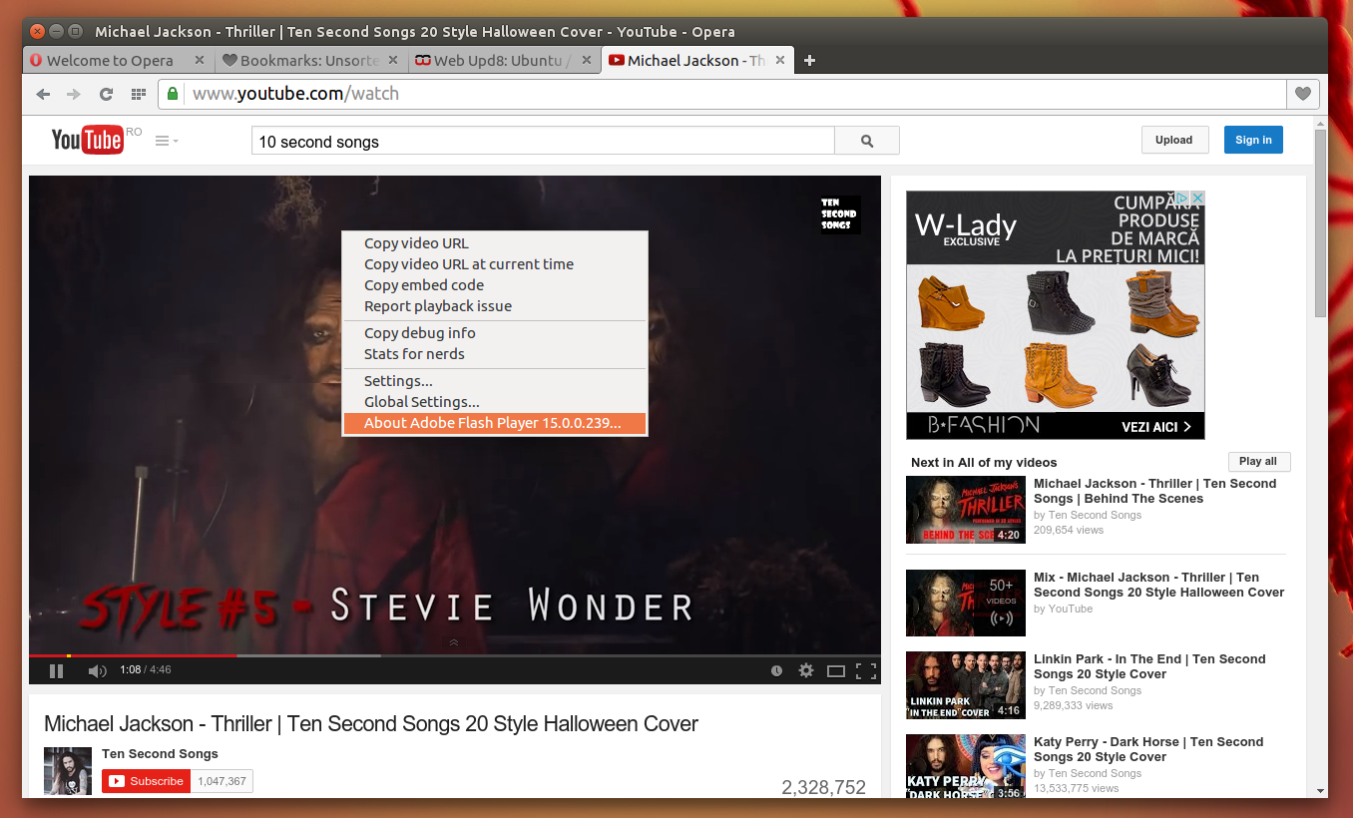Pause the video
1353x818 pixels.
coord(57,671)
